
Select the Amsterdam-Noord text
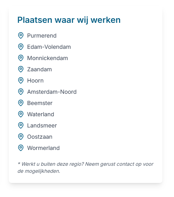point(52,92)
